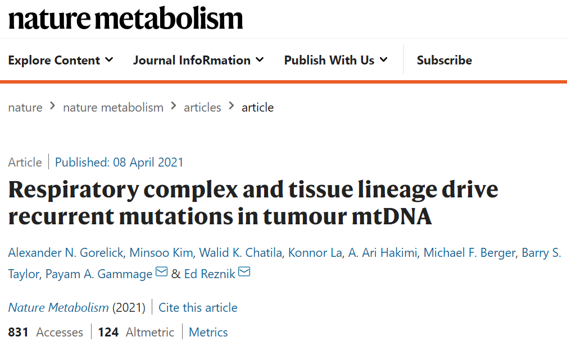Select author Minsoo Kim
Viewport: 567px width, 346px height.
[161, 253]
